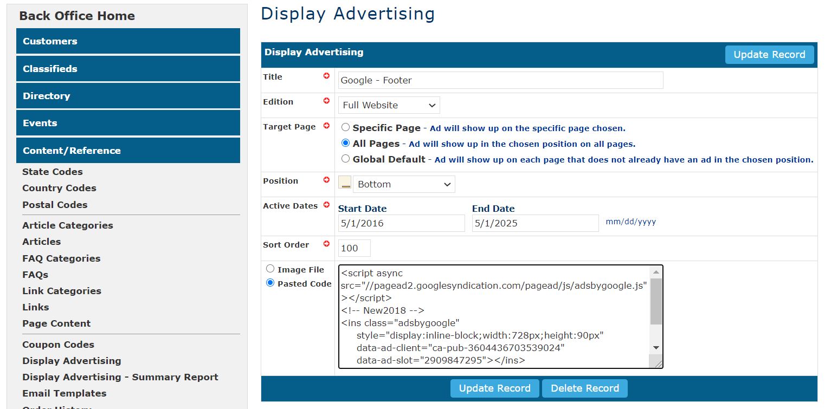Open the Links sidebar link
This screenshot has width=831, height=409.
[x=35, y=307]
